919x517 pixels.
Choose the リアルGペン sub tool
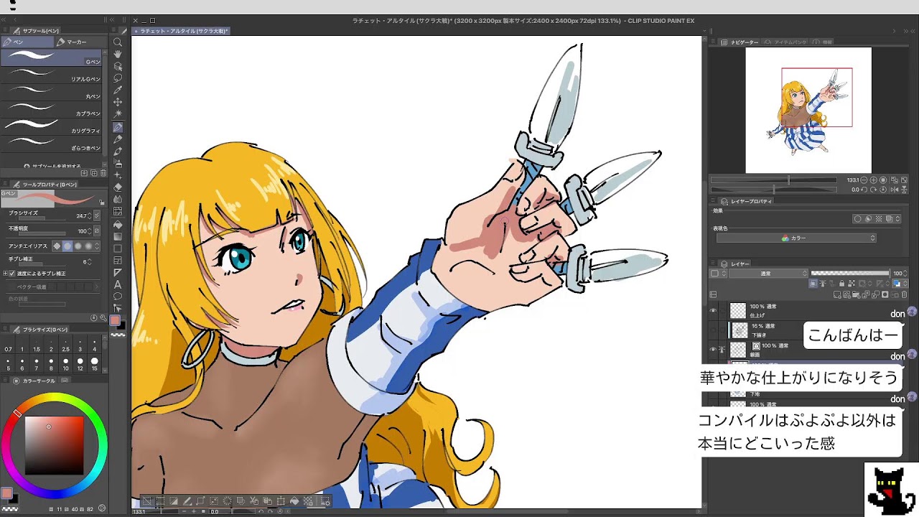52,75
